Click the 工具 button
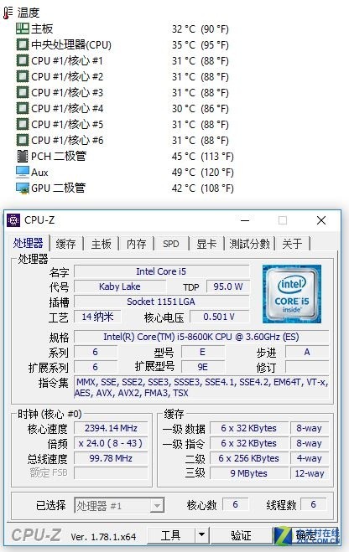 pos(171,535)
